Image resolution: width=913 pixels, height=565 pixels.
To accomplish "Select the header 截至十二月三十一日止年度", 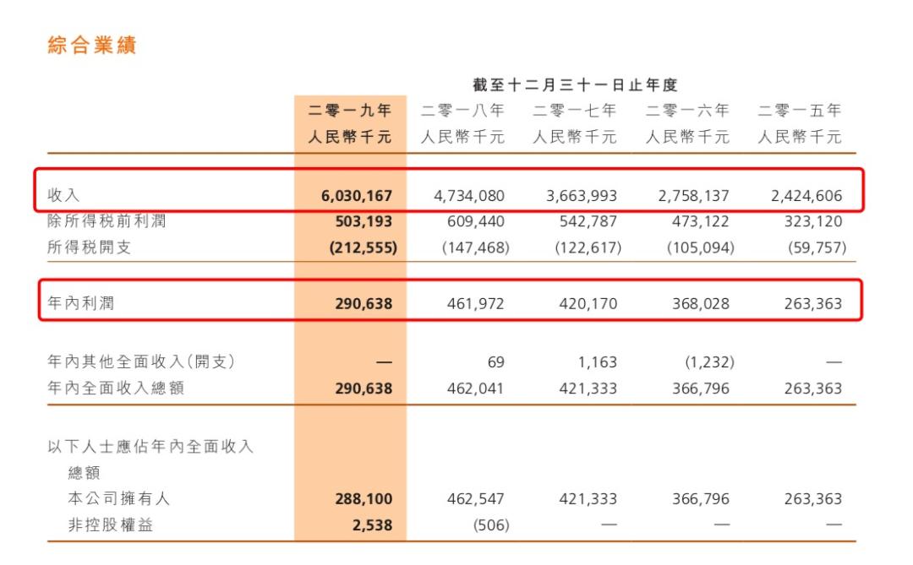I will (576, 85).
